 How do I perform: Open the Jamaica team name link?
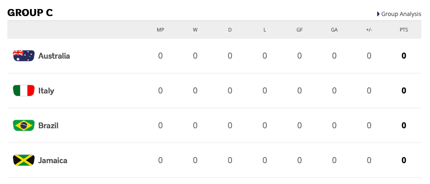tap(53, 160)
